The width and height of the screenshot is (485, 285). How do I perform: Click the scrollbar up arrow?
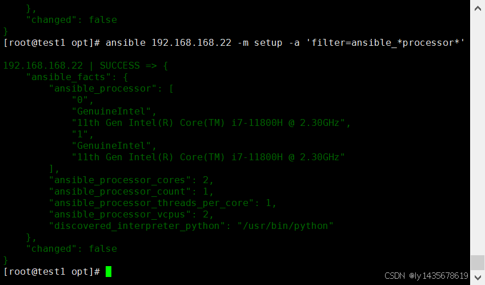point(478,6)
